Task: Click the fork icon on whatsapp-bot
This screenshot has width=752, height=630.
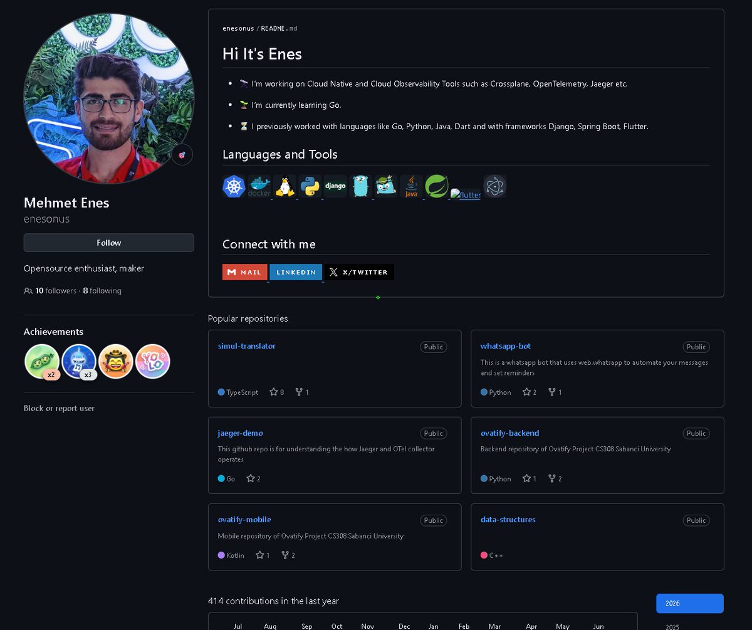Action: click(x=551, y=392)
